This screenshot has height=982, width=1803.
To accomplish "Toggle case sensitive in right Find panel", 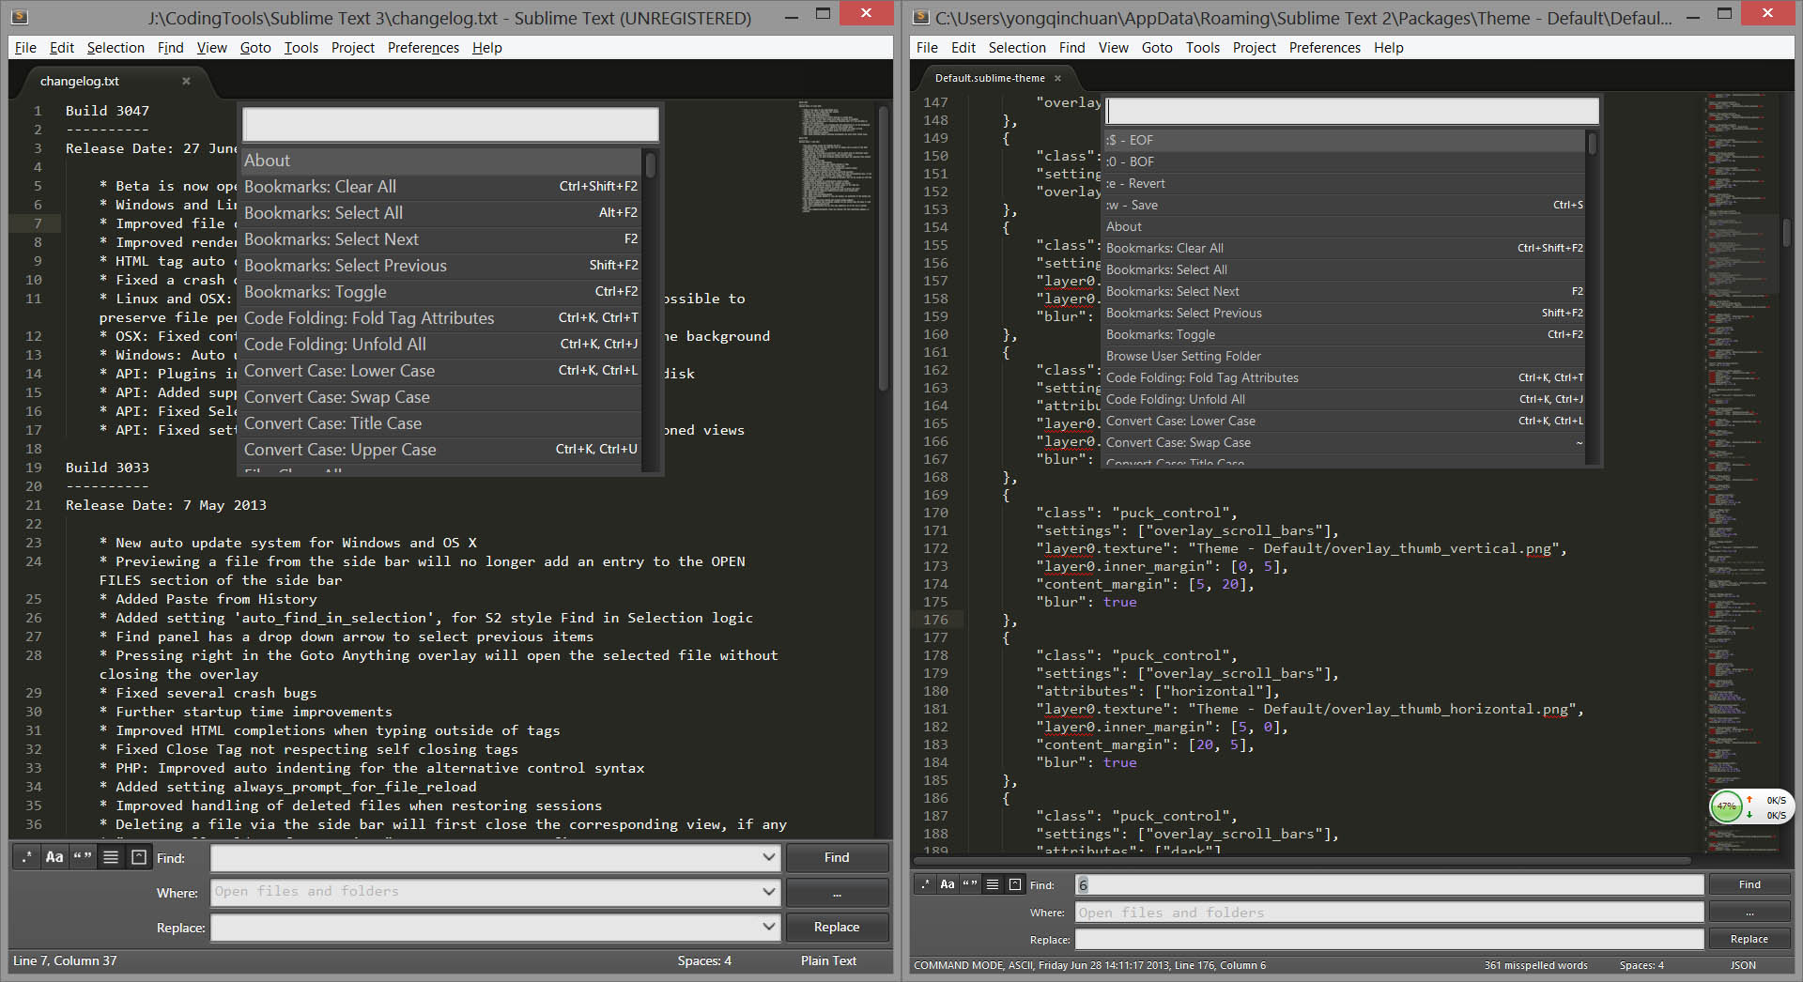I will pos(948,884).
